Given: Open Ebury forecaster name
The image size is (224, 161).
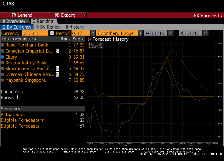Looking at the screenshot, I should [11, 57].
